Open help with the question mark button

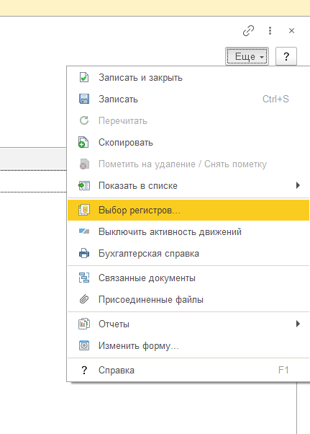[286, 56]
